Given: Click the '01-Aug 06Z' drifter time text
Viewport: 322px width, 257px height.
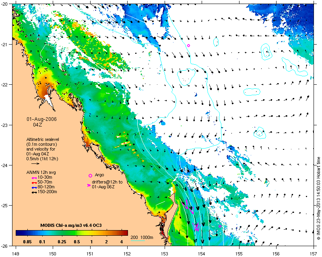Looking at the screenshot, I should [103, 187].
